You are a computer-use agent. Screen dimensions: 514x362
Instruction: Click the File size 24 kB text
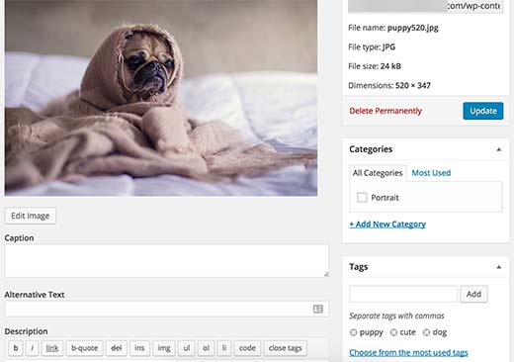pos(375,66)
